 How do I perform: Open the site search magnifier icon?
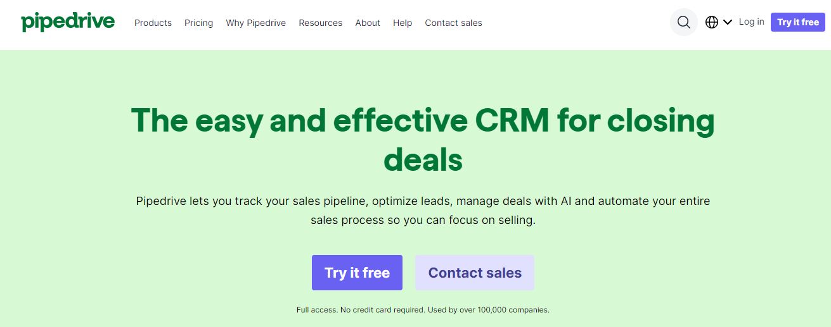point(683,23)
